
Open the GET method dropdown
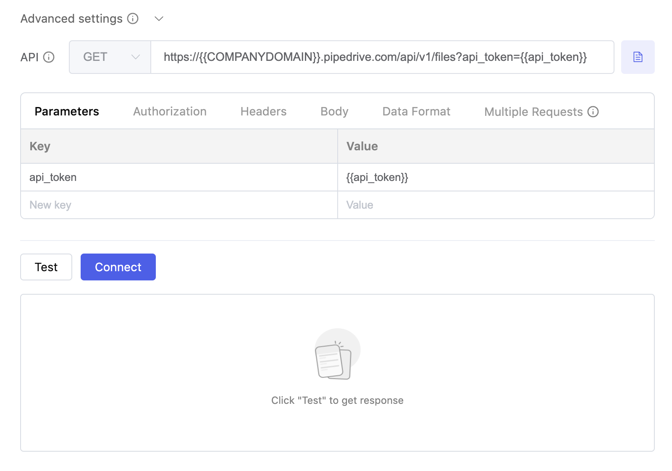pos(110,57)
